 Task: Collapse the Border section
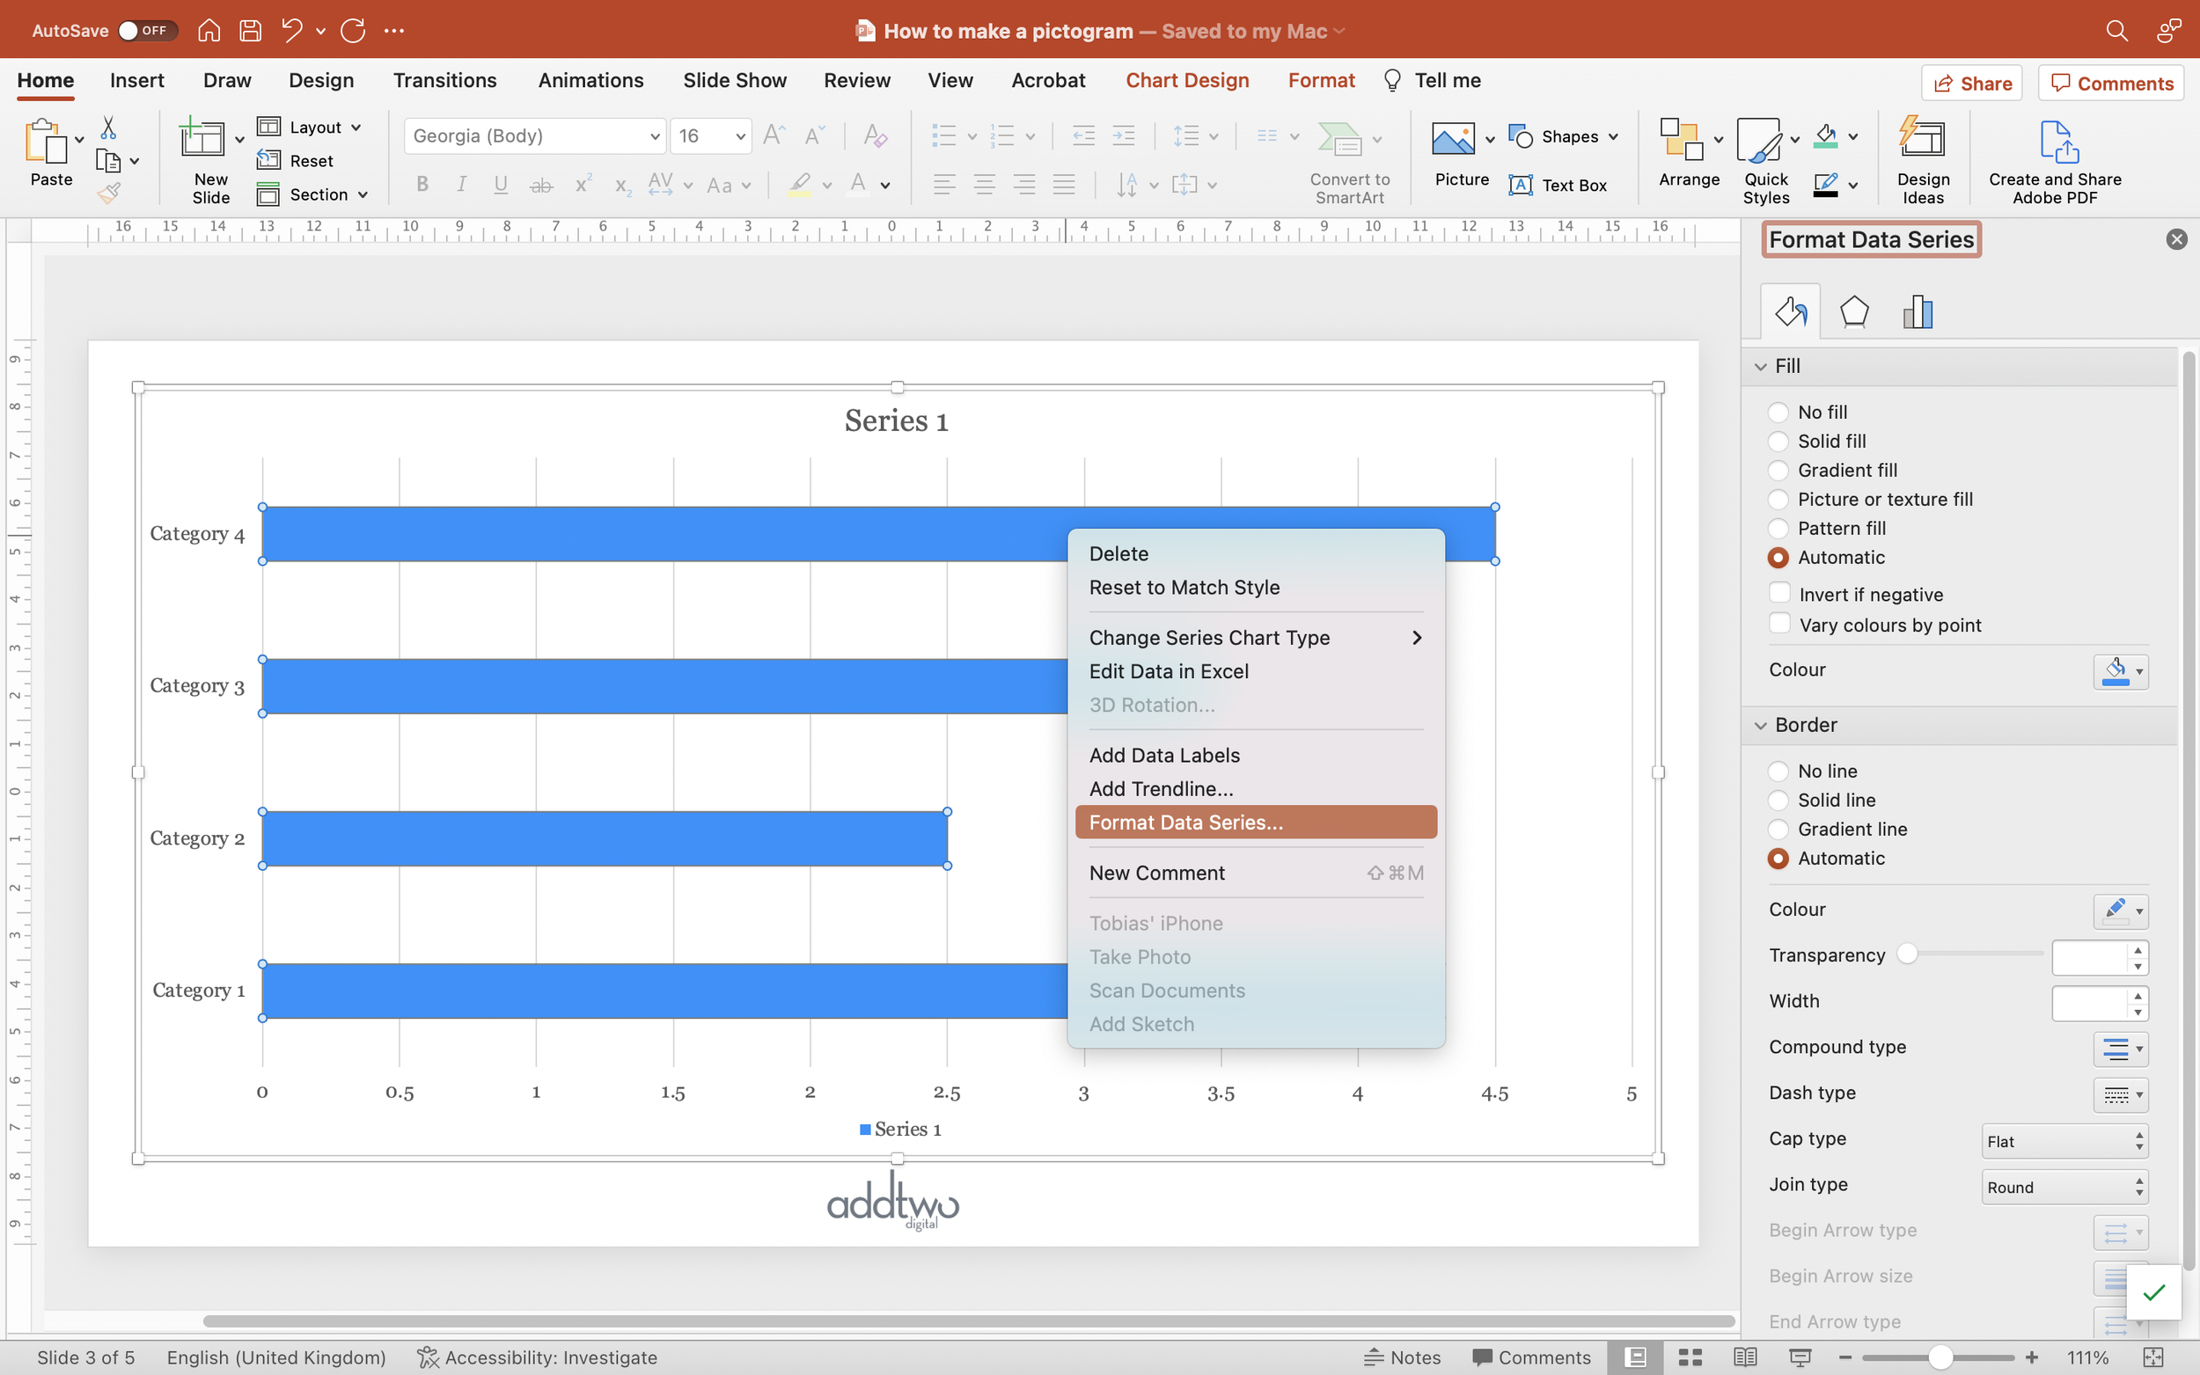pos(1761,726)
